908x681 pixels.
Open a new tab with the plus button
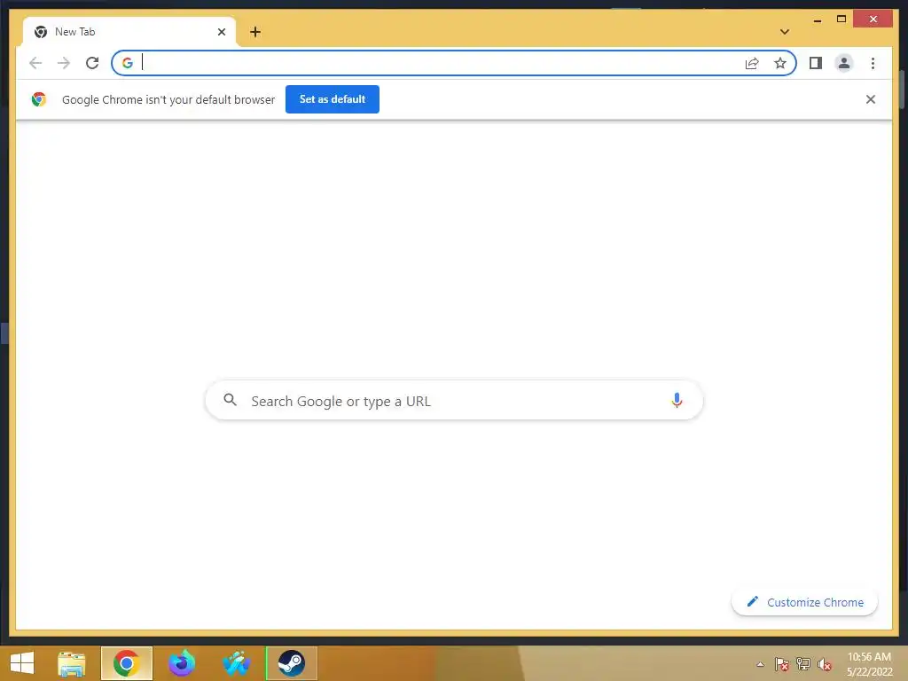(x=255, y=32)
